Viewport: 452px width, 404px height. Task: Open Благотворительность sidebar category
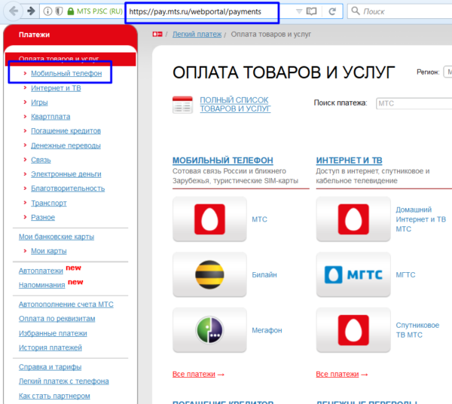[x=68, y=188]
